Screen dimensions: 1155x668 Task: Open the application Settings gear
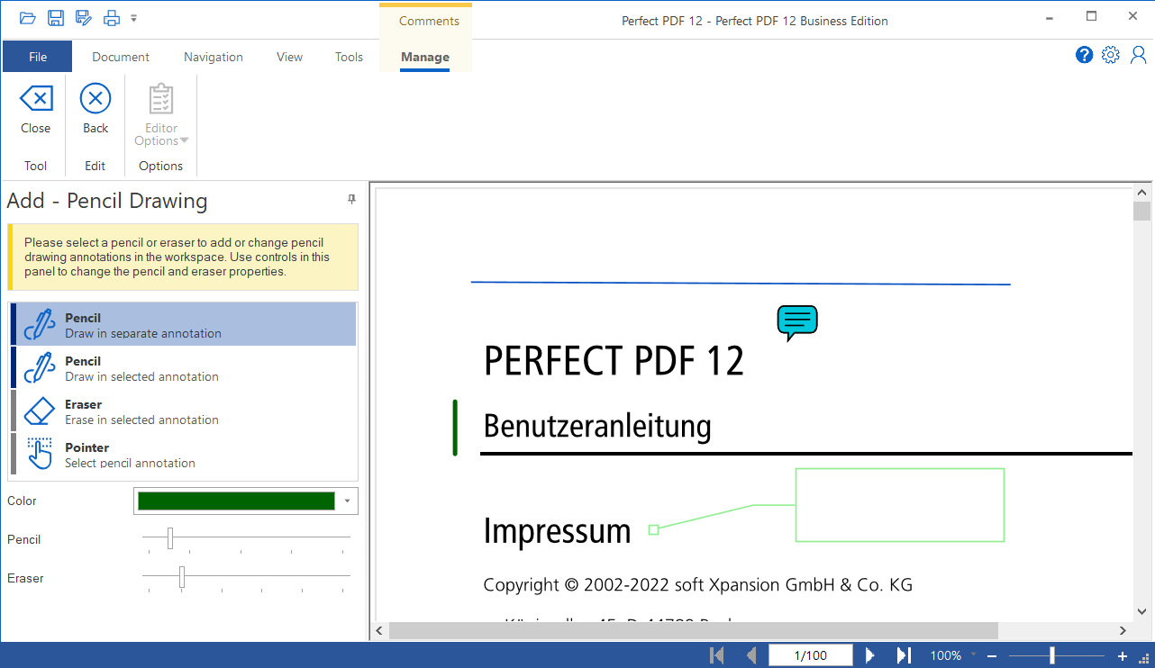click(1111, 54)
